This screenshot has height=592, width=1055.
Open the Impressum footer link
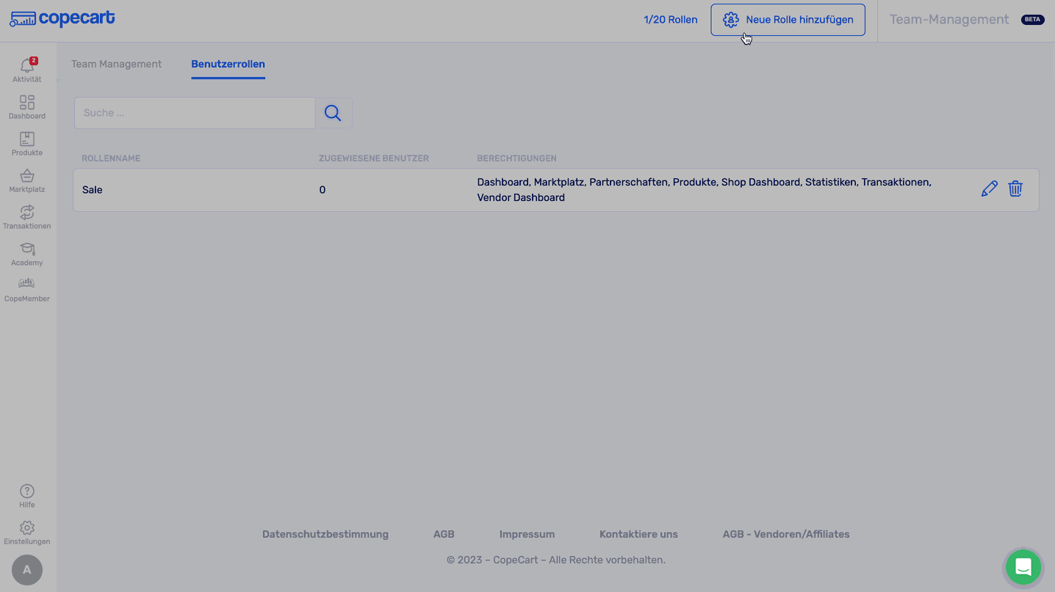[527, 534]
